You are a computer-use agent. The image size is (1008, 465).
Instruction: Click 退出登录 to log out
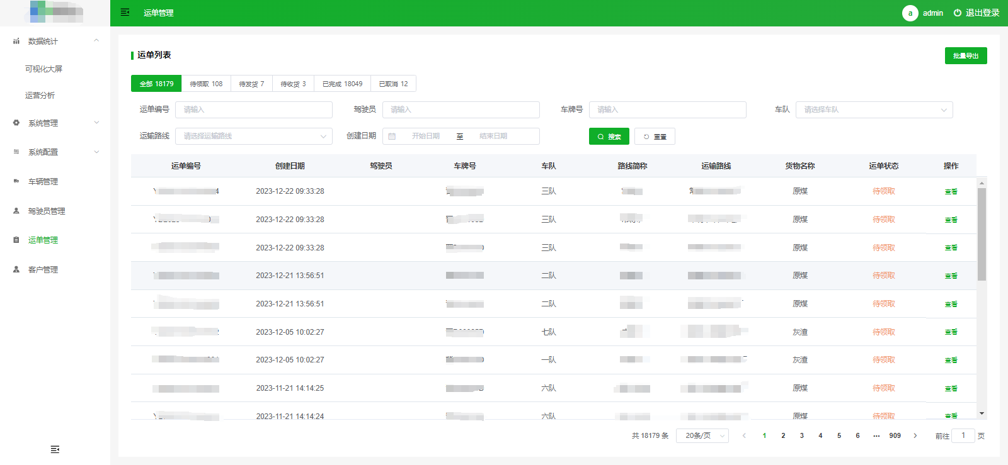(982, 13)
